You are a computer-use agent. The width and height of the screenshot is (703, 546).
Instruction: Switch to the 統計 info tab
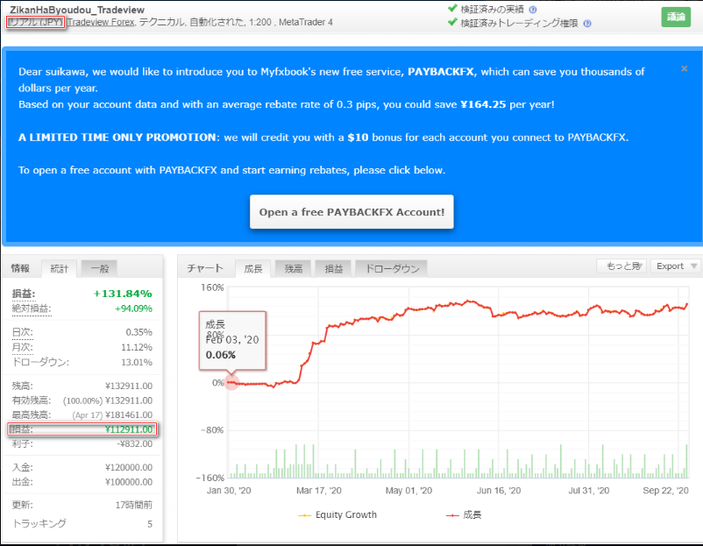click(x=60, y=268)
